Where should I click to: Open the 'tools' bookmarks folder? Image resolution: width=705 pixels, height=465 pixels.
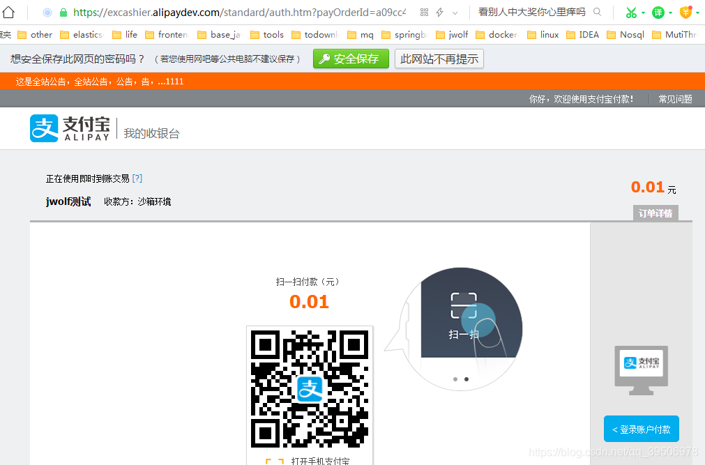click(267, 35)
